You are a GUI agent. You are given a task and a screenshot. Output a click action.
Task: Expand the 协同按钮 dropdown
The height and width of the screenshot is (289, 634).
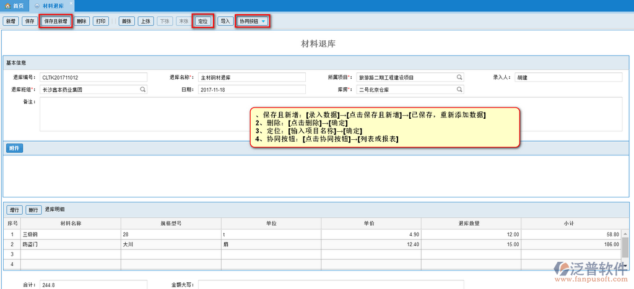coord(253,21)
